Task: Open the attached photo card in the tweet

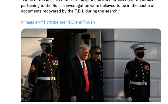Action: tap(91, 65)
